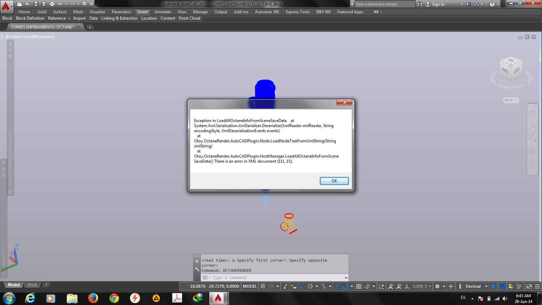Open the Annotate ribbon tab
The image size is (542, 305).
(x=163, y=12)
